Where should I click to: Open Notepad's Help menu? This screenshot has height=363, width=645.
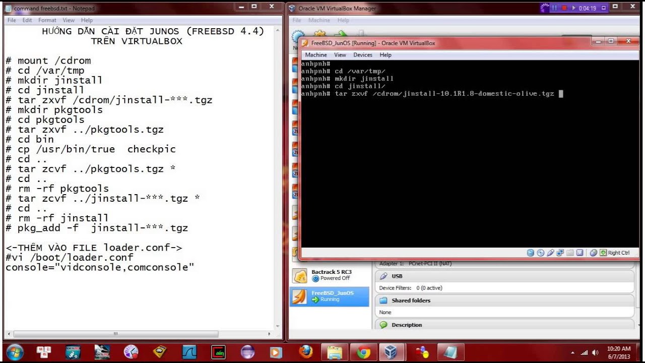click(87, 20)
